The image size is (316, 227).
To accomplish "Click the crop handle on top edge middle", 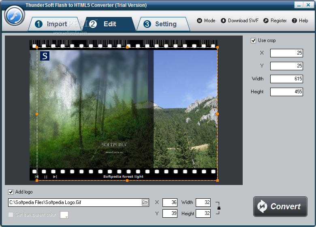I will coord(127,47).
